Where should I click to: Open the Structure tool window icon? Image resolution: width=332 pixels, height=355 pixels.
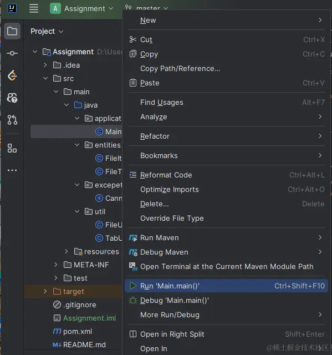point(12,148)
